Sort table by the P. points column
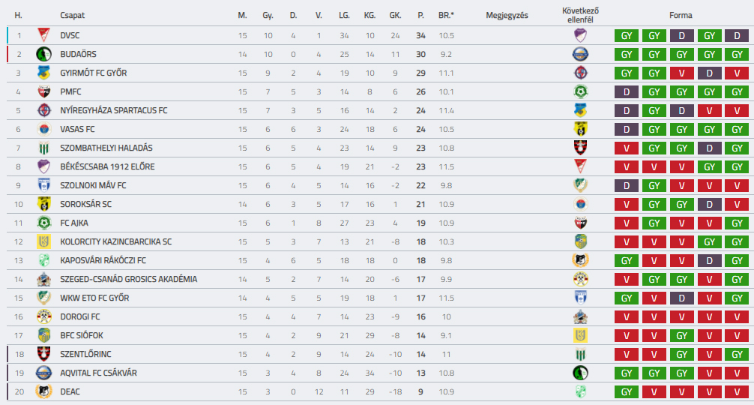 pos(420,15)
